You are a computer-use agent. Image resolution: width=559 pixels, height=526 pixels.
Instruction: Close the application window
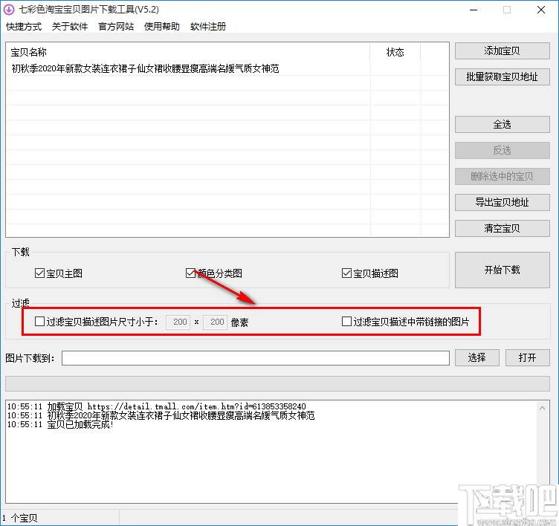click(x=541, y=10)
